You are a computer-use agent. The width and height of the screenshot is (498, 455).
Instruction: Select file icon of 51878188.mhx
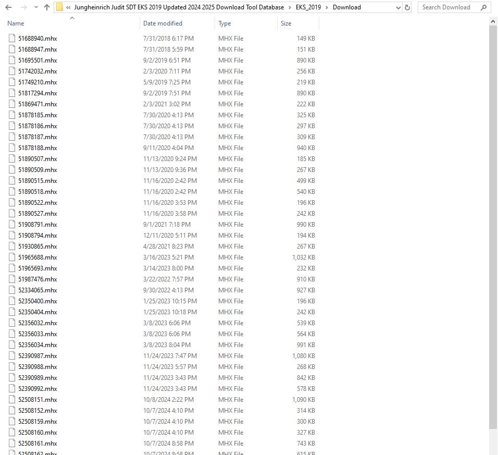[x=12, y=147]
